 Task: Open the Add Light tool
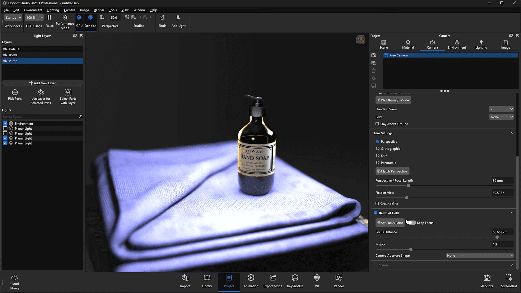(178, 18)
